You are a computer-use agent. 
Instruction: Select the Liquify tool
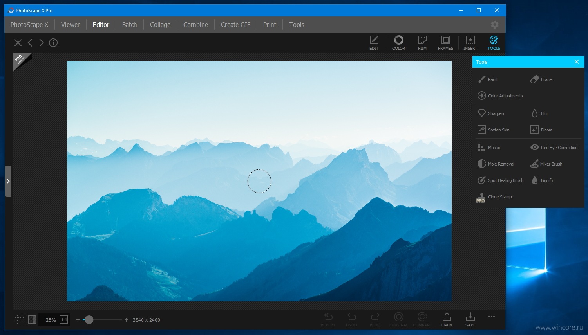(x=542, y=180)
